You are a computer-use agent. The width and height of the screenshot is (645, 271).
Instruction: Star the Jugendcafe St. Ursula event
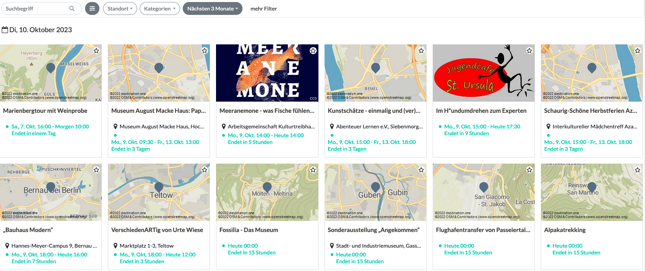(x=529, y=50)
